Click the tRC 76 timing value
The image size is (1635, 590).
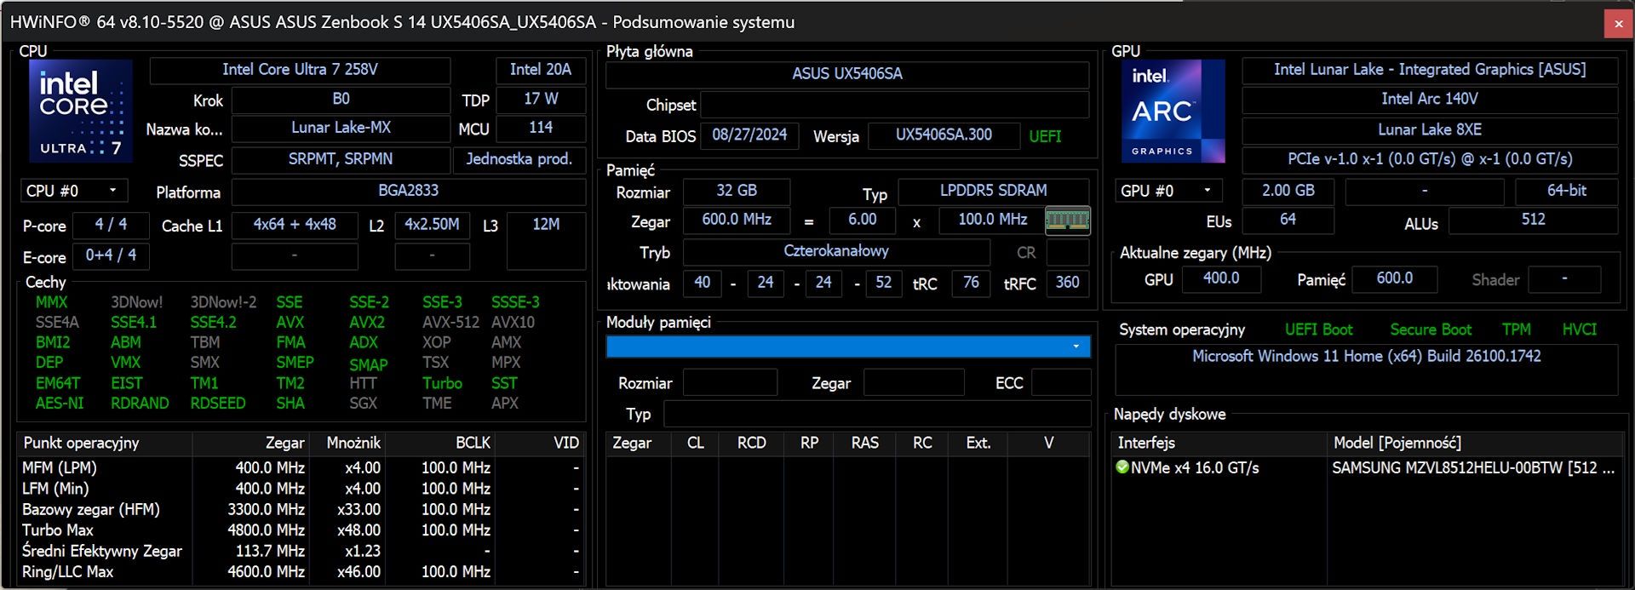[971, 283]
